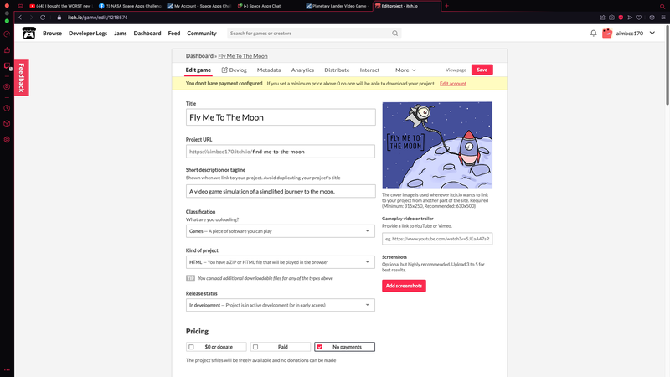Click the Edit account link

click(453, 83)
